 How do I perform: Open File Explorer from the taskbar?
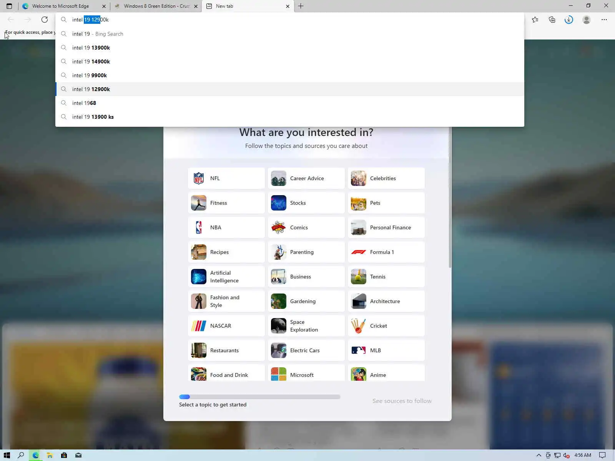point(50,455)
